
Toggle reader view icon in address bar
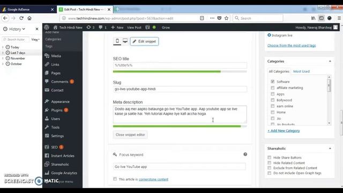pyautogui.click(x=202, y=18)
